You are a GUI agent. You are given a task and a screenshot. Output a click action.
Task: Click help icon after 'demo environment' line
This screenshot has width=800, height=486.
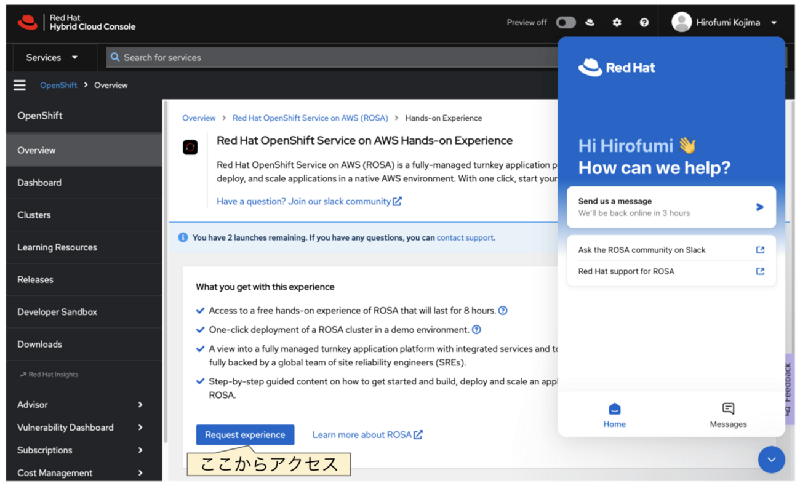click(476, 330)
